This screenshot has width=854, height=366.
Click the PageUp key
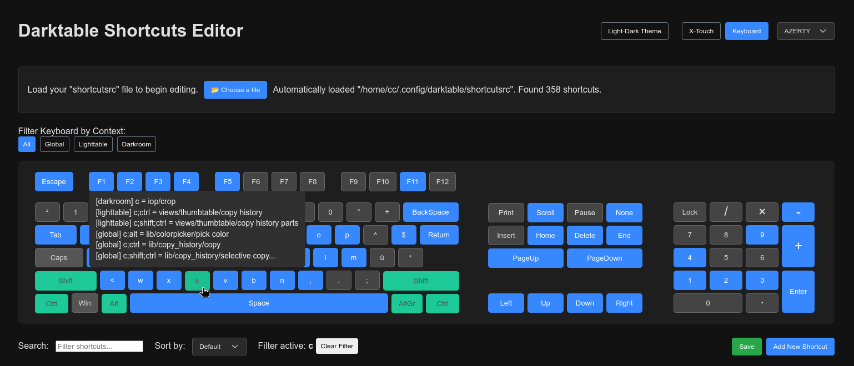tap(525, 258)
